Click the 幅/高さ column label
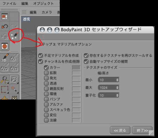Viewport: 158px width, 138px height. [x=103, y=73]
